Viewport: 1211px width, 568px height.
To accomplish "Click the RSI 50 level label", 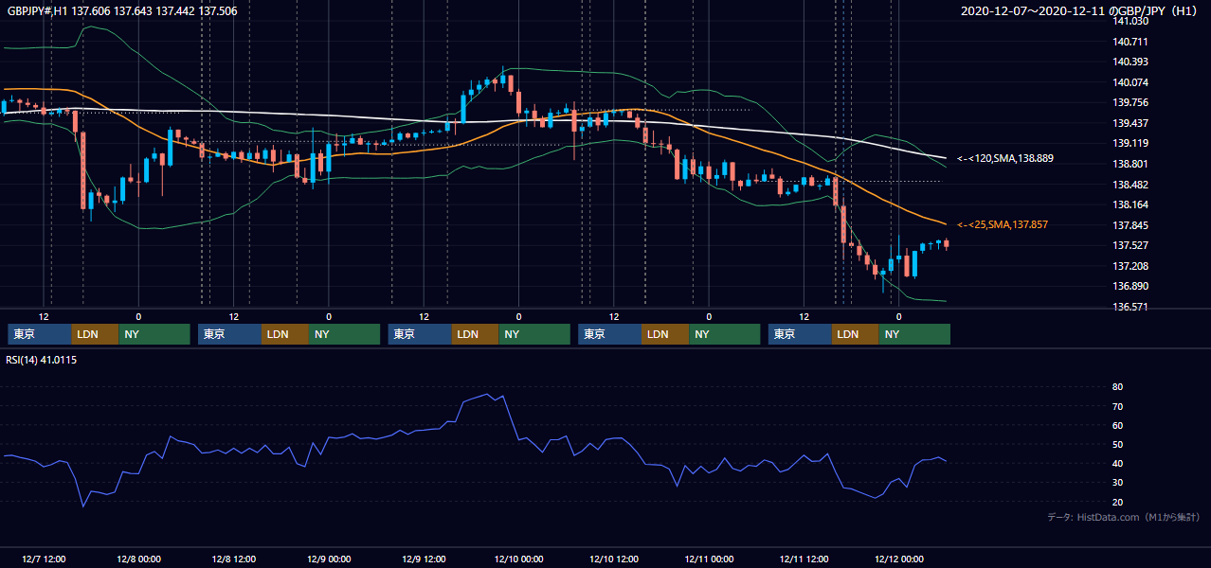I will (1118, 444).
